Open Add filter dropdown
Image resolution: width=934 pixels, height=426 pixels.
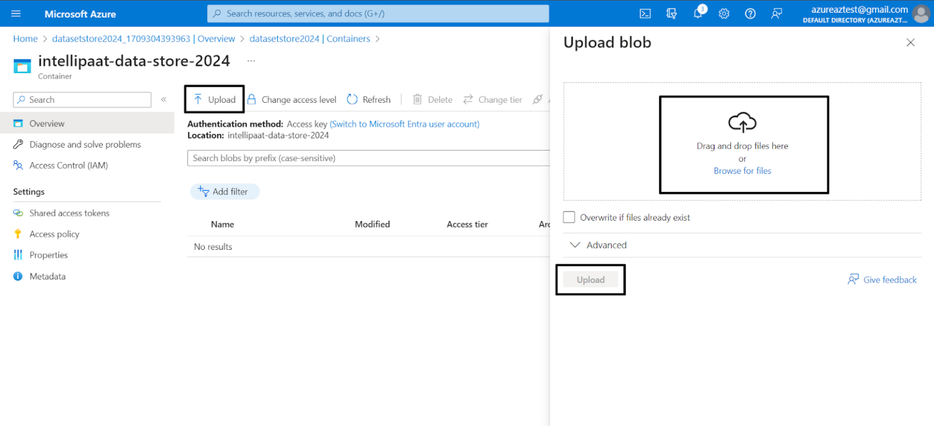(224, 191)
